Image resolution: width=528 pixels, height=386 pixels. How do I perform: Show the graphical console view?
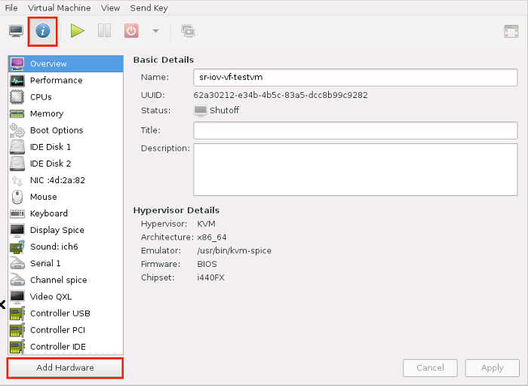tap(16, 32)
